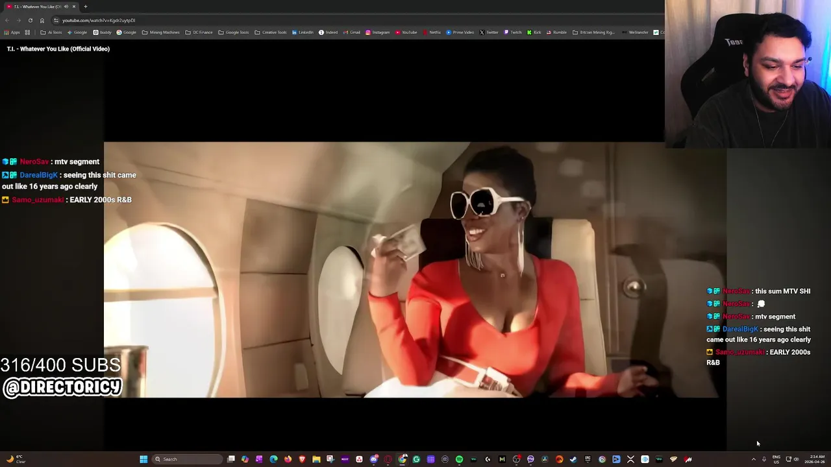This screenshot has width=831, height=467.
Task: Open a new browser tab
Action: 85,6
